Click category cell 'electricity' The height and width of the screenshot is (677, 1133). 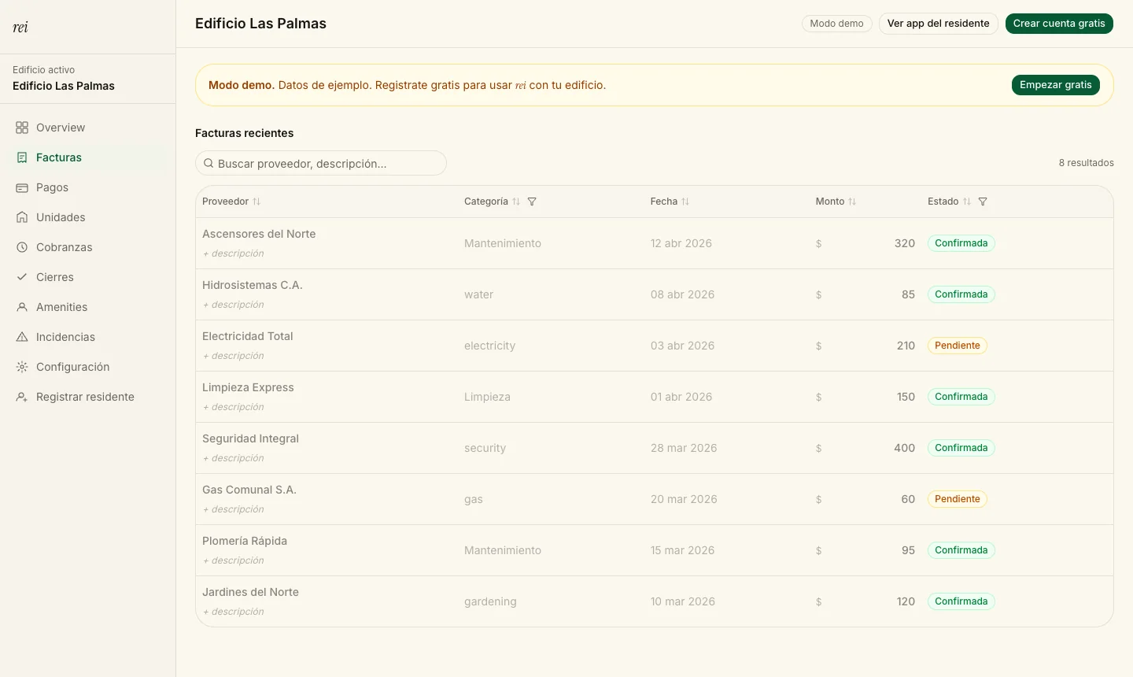pyautogui.click(x=489, y=346)
